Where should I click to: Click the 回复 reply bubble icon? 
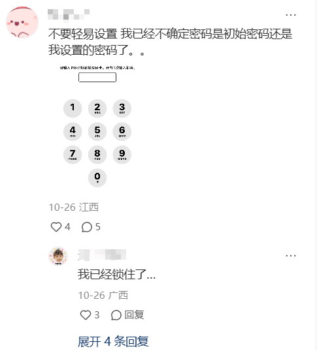(x=116, y=315)
